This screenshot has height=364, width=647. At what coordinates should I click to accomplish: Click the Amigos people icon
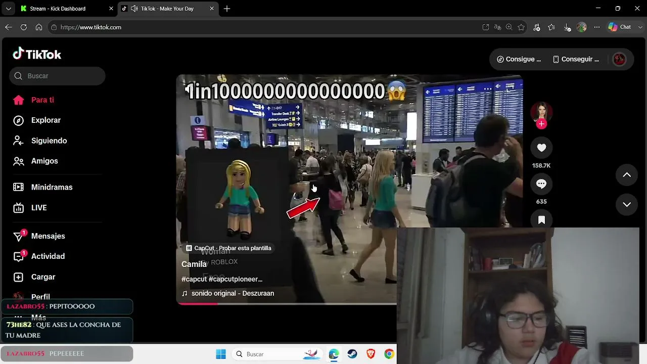[19, 161]
